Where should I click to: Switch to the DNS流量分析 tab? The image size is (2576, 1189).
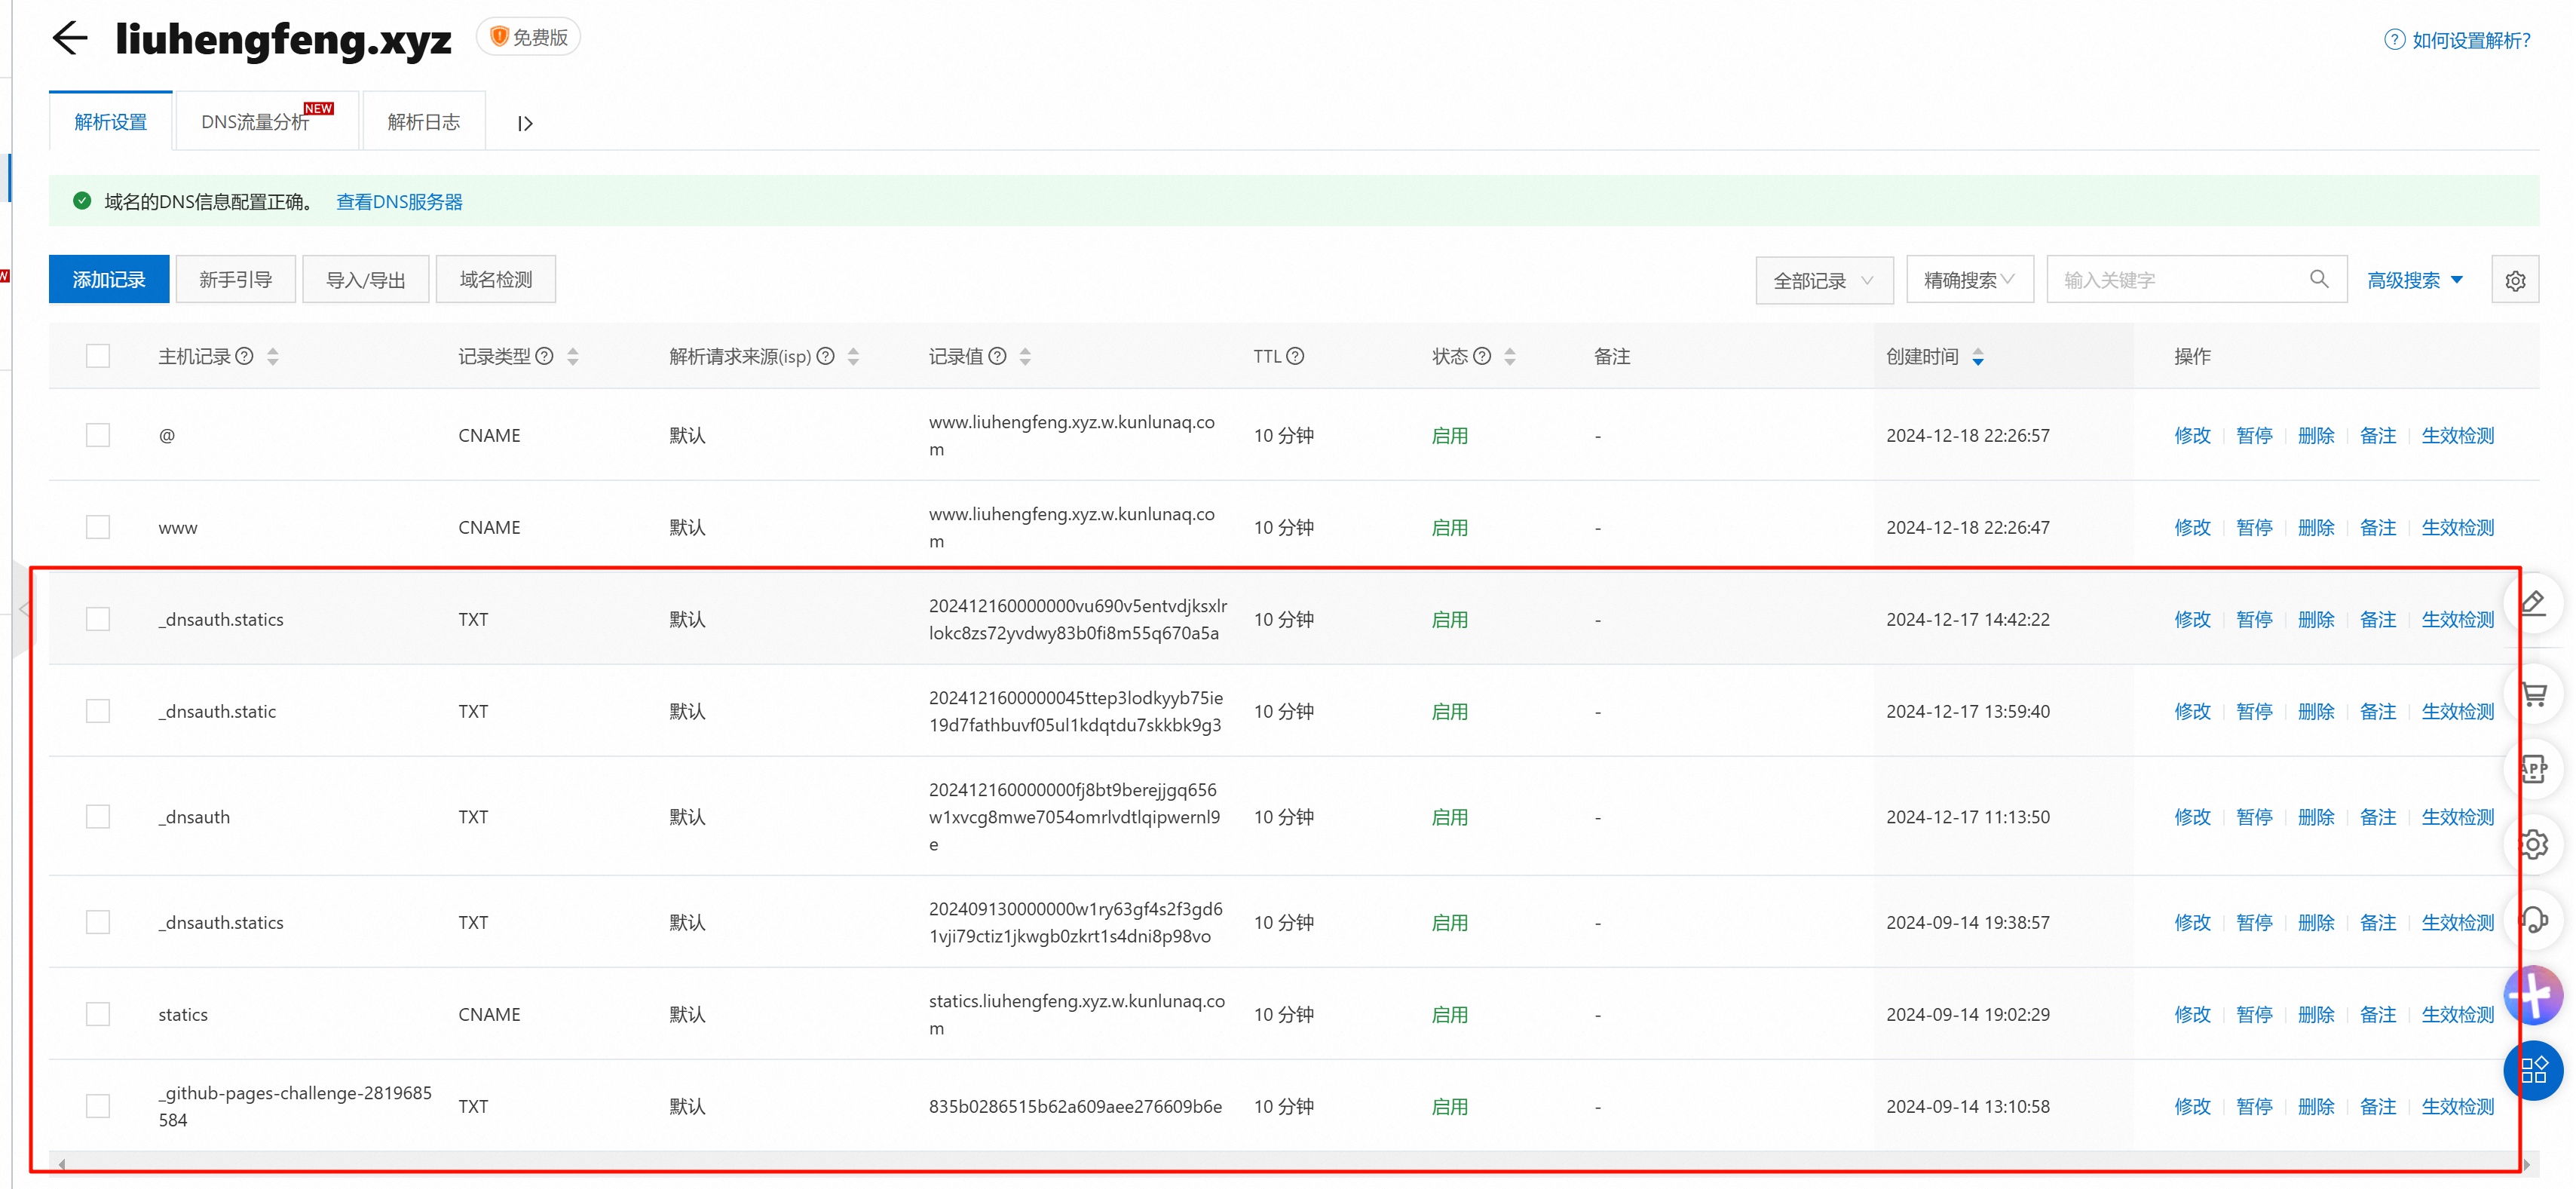click(255, 122)
